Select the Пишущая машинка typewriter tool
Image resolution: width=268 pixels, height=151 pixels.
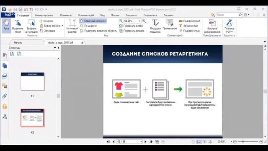[x=155, y=26]
